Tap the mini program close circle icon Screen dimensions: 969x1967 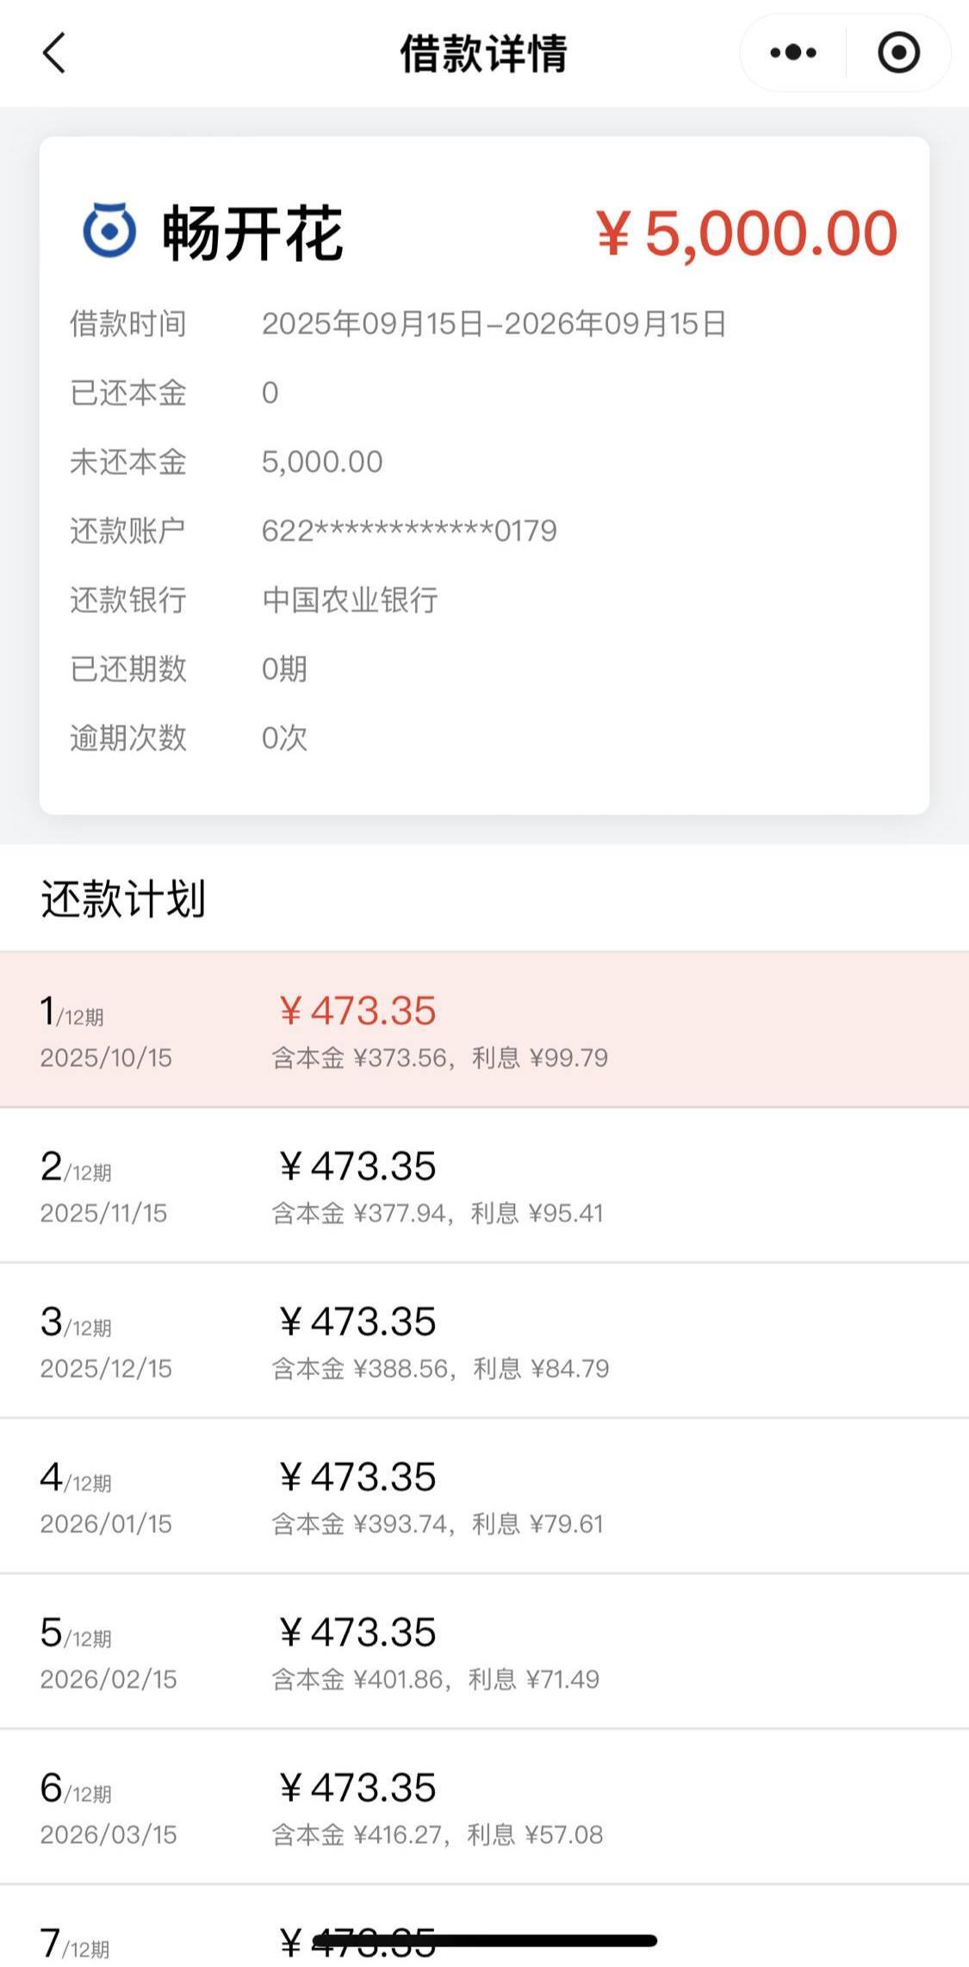tap(898, 53)
